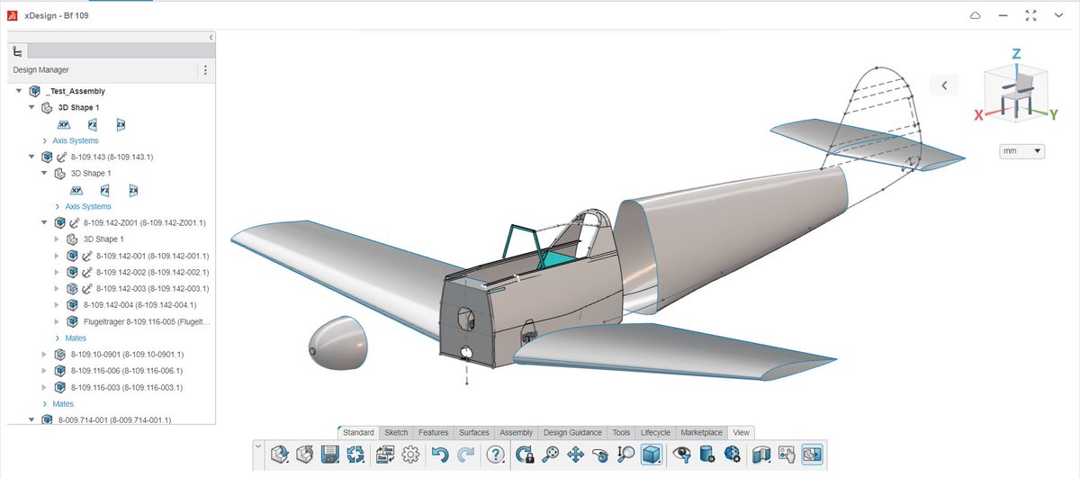Open Design Manager three-dot menu
Screen dimensions: 1080x478
point(205,70)
